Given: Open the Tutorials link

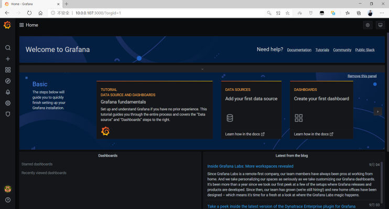Looking at the screenshot, I should tap(322, 50).
